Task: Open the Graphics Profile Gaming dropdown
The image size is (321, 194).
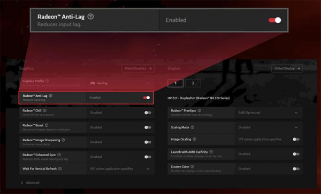Action: pos(120,83)
